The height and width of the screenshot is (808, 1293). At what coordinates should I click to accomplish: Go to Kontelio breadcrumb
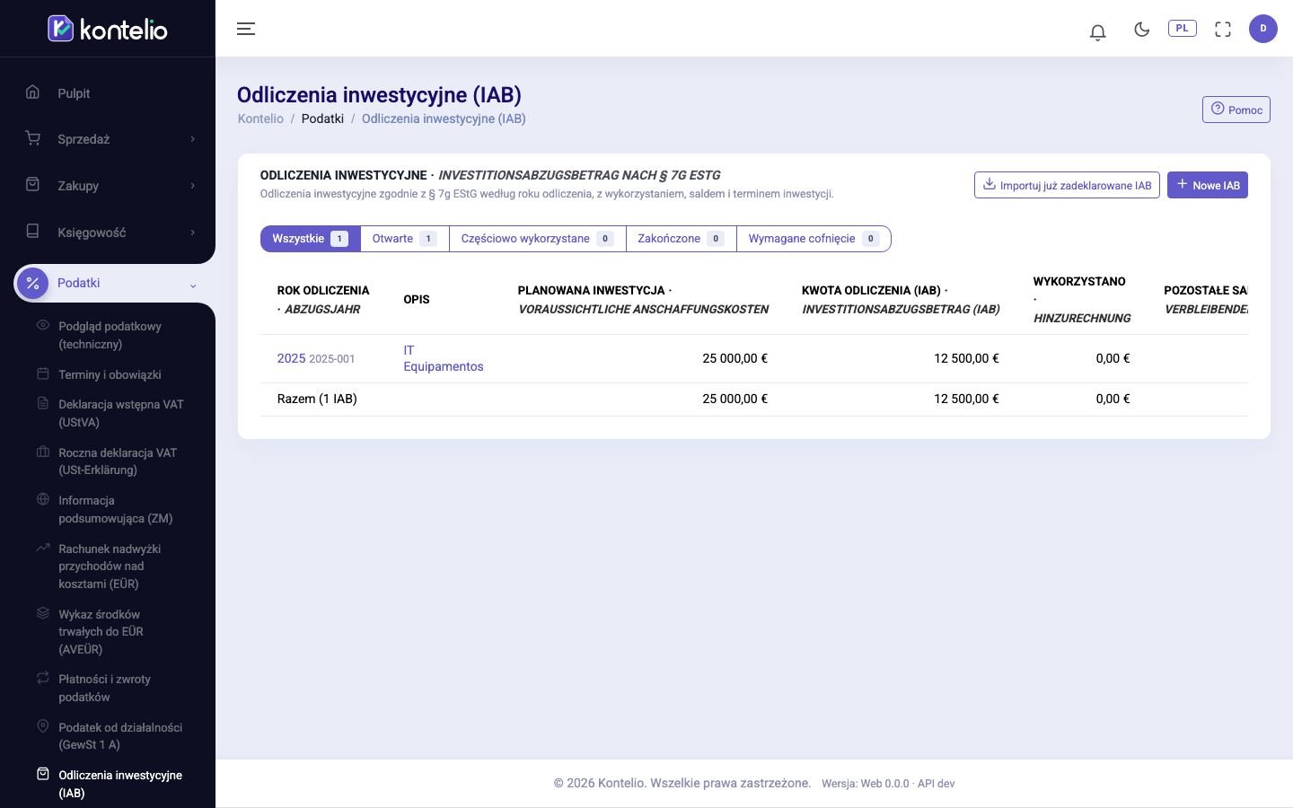click(x=260, y=119)
